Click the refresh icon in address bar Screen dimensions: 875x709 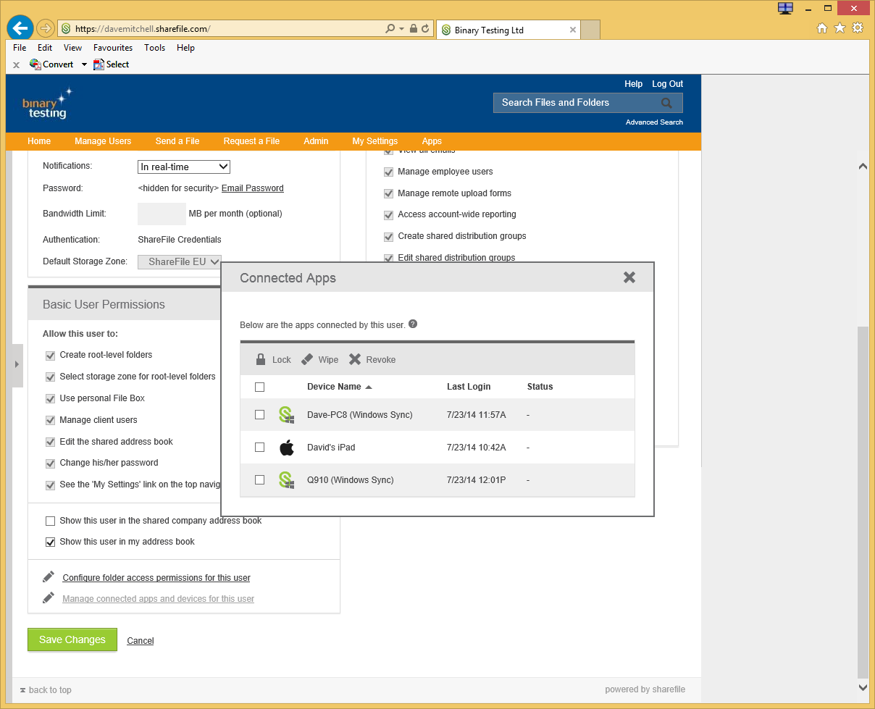coord(425,29)
